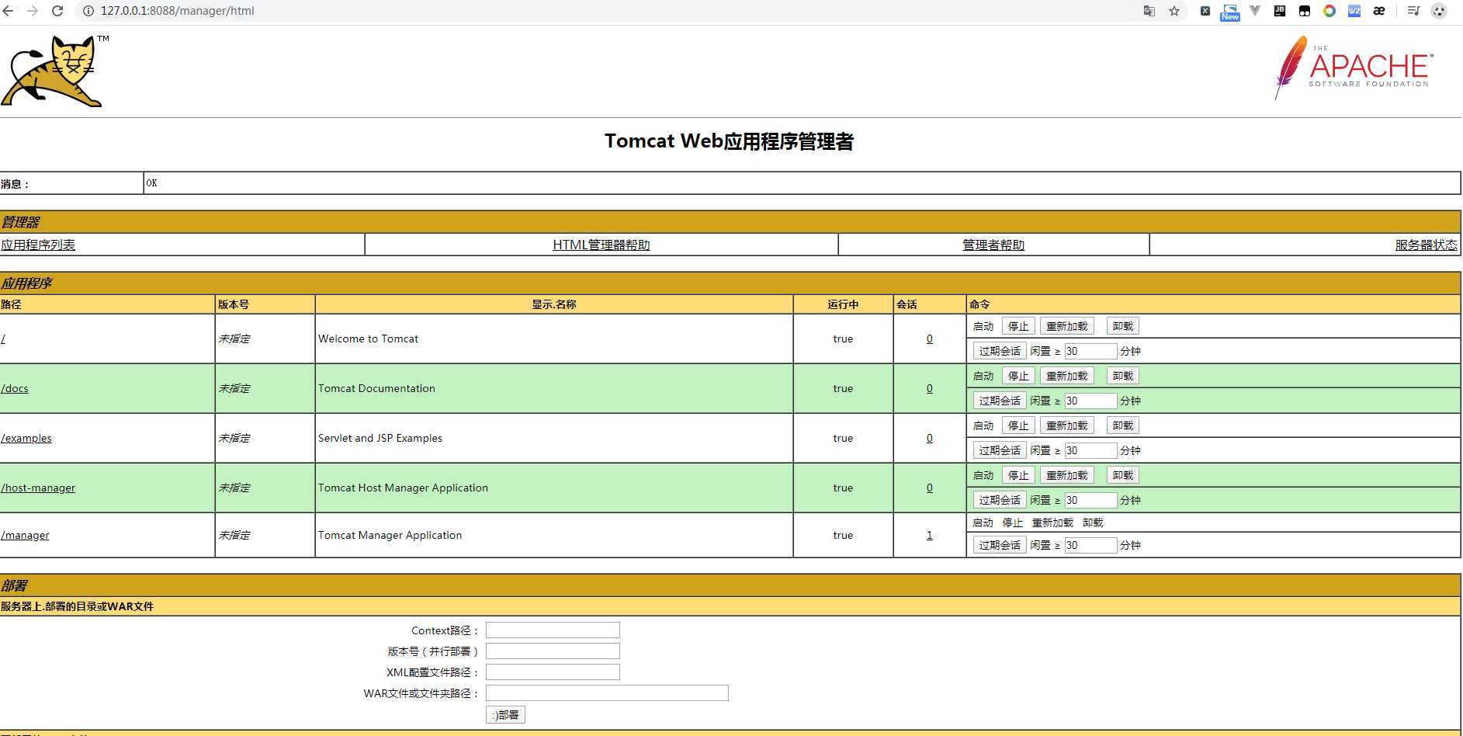
Task: Expire sessions (过期会话) for /docs
Action: click(1000, 401)
